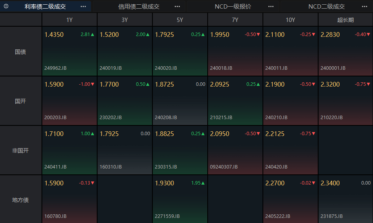The width and height of the screenshot is (373, 223).
Task: Select the 国债 row label
Action: coord(21,51)
